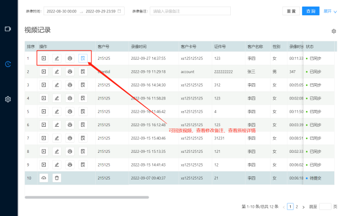
Task: View quality check details for row 1
Action: (x=83, y=58)
